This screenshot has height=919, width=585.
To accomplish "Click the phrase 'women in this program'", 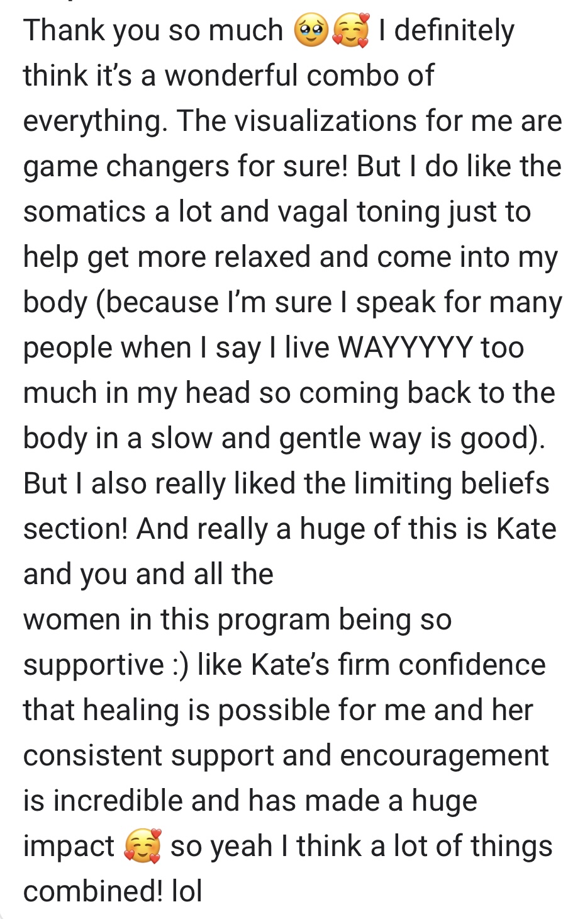I will point(177,620).
